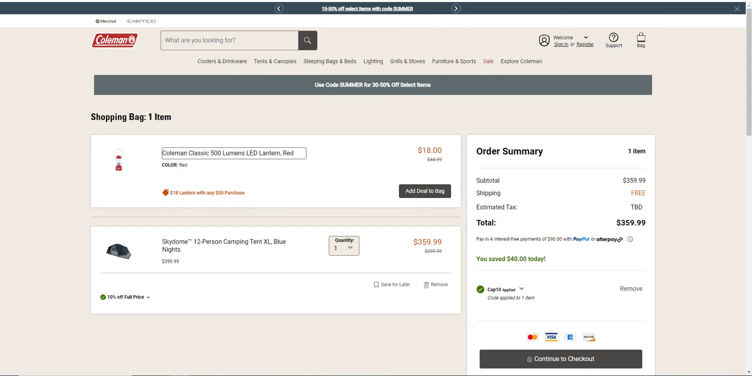The height and width of the screenshot is (376, 752).
Task: Click Continue to Checkout button
Action: point(561,359)
